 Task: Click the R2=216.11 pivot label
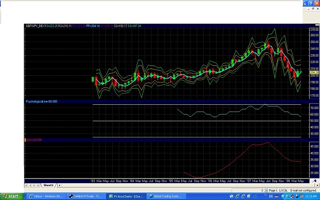[x=65, y=26]
